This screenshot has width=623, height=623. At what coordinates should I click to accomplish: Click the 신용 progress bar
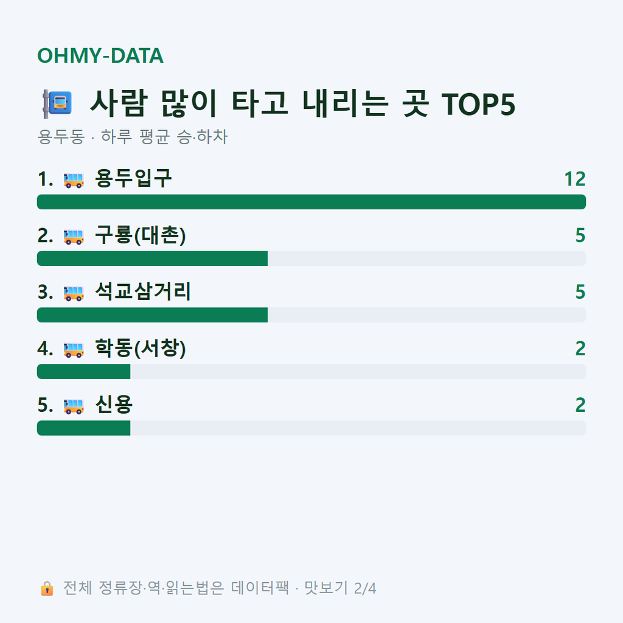coord(311,428)
